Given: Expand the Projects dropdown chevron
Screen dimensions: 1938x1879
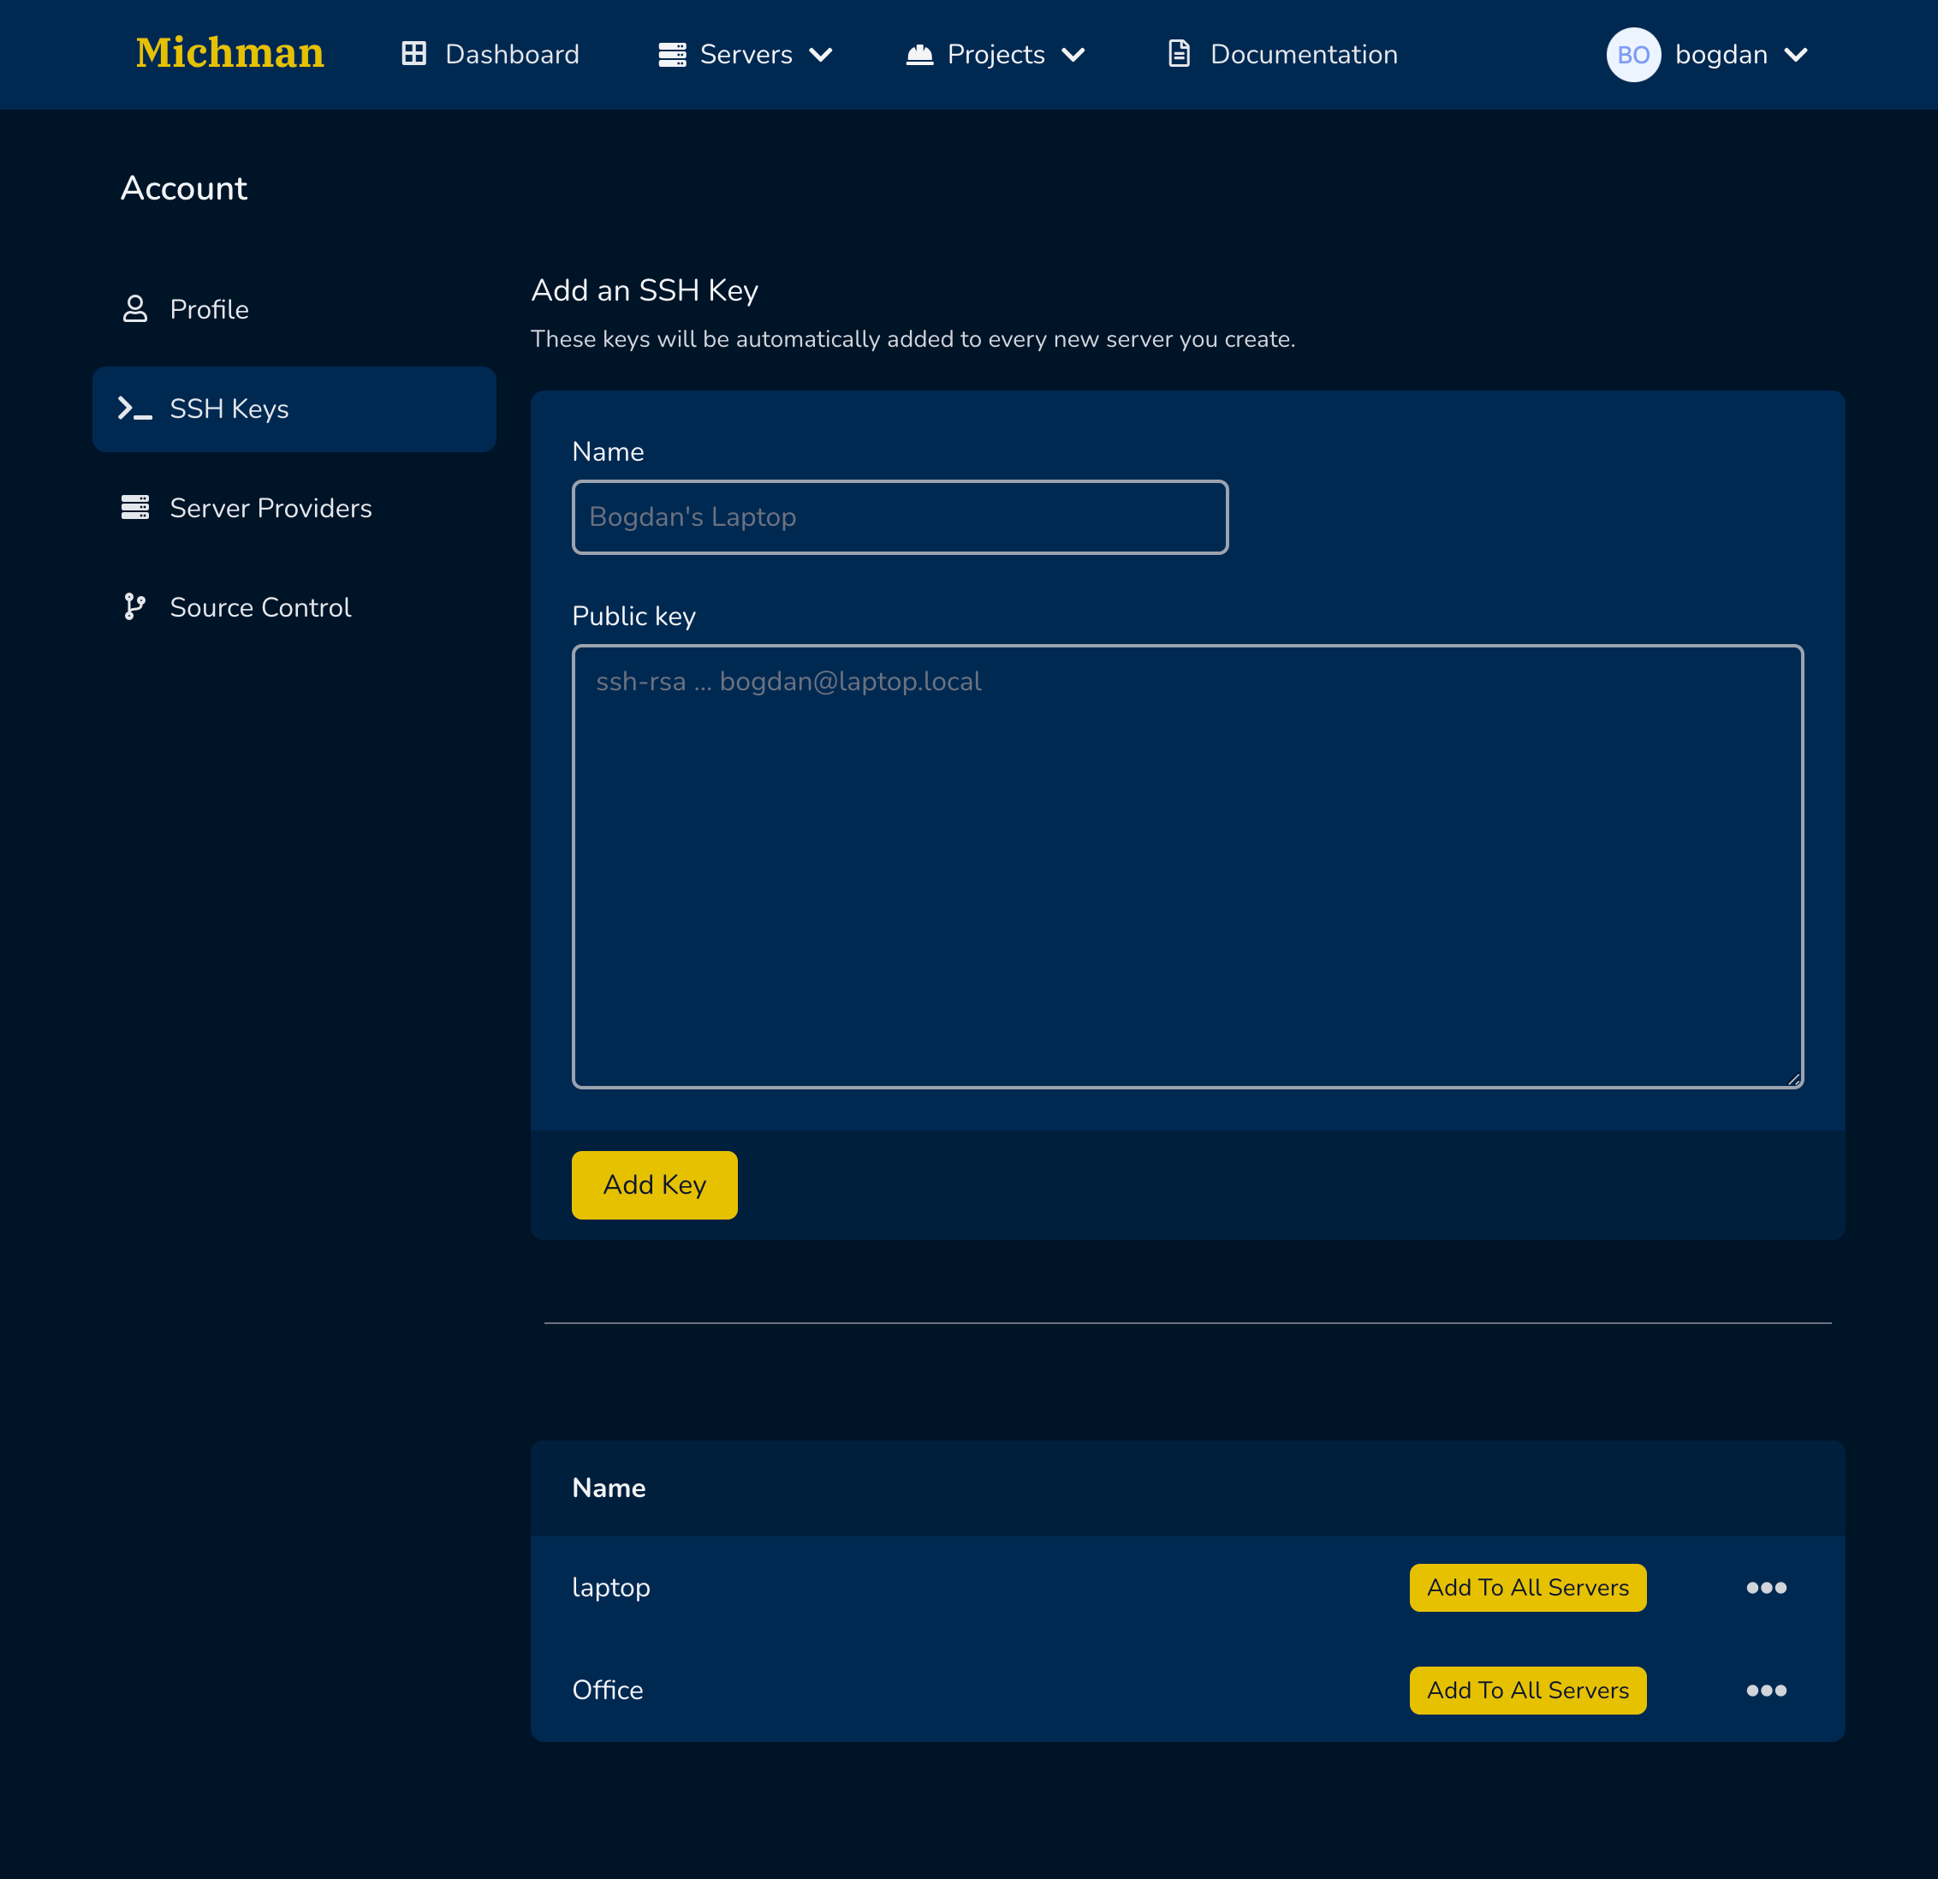Looking at the screenshot, I should point(1073,55).
